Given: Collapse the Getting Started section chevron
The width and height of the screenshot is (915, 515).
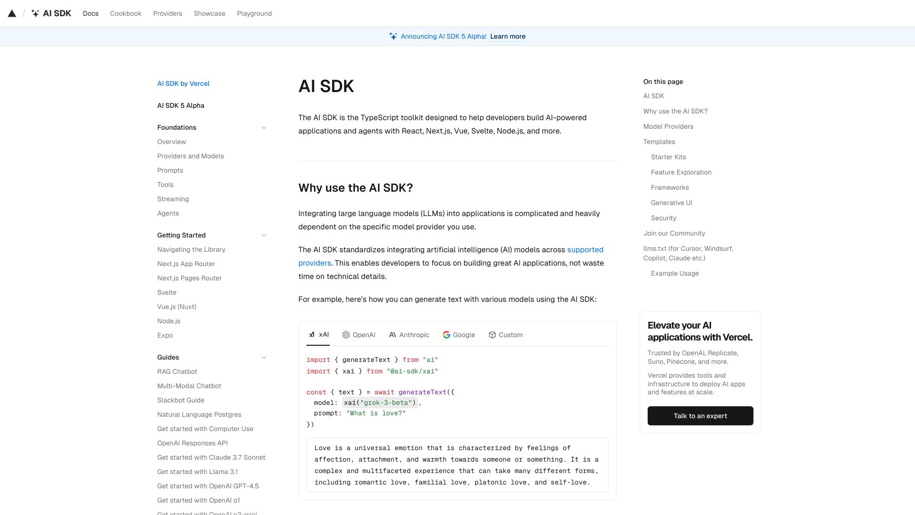Looking at the screenshot, I should click(264, 236).
